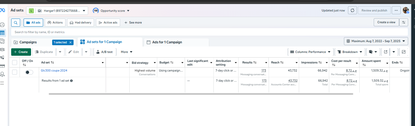Open Ads reporting pages icon in sidebar
Screen dimensions: 415x126
point(2,41)
